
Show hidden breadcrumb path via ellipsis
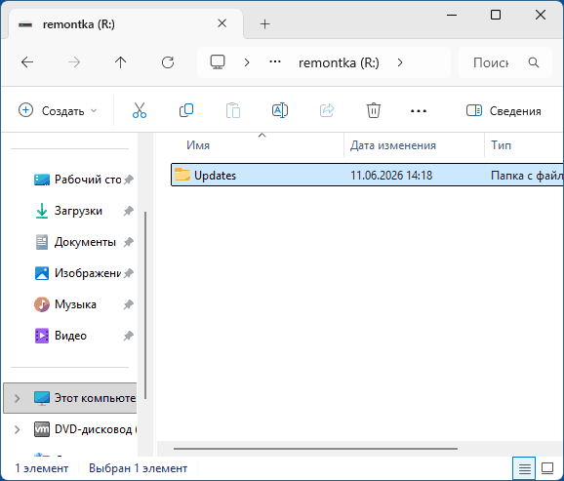click(275, 62)
